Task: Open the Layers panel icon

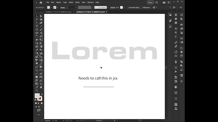Action: coord(181,52)
